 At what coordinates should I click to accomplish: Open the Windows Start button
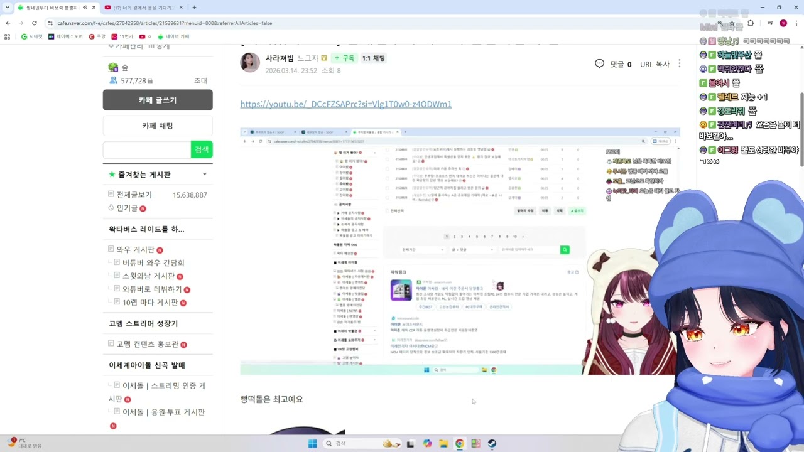[312, 444]
